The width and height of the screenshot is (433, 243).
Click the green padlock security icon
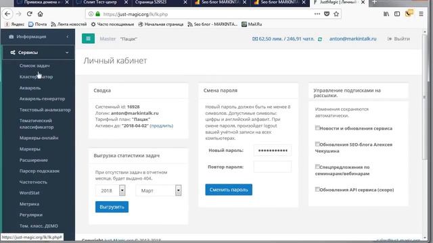(x=97, y=13)
